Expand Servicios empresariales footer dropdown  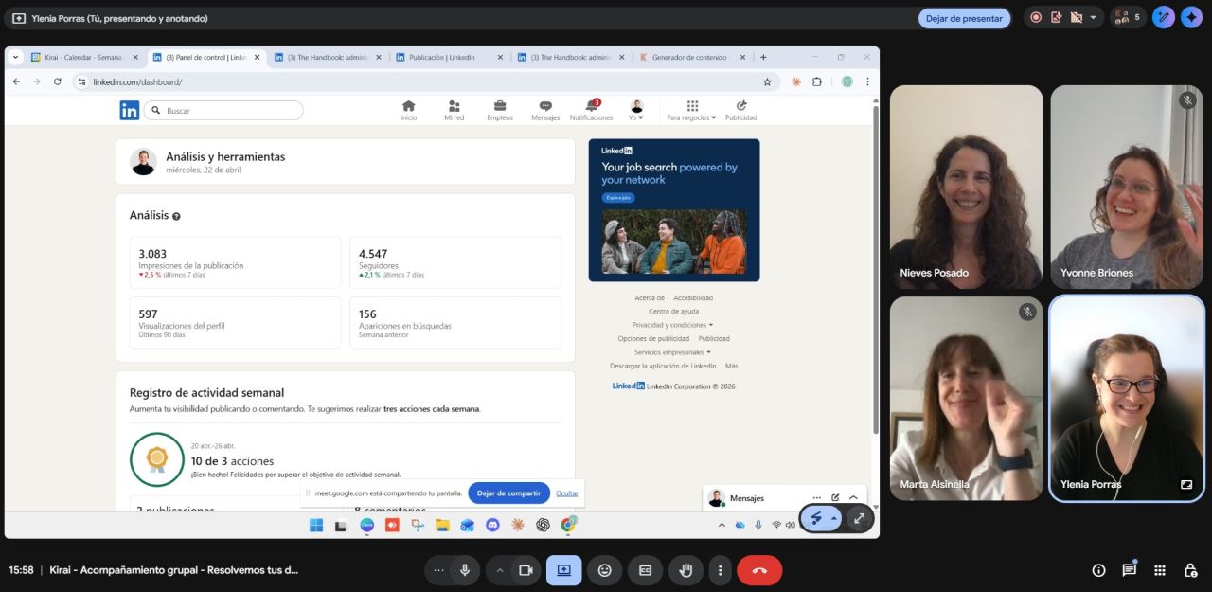tap(673, 352)
